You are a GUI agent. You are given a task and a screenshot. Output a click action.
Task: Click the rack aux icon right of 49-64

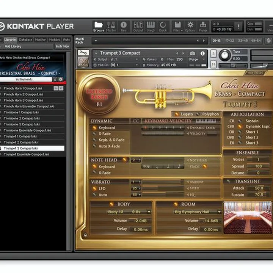268,41
